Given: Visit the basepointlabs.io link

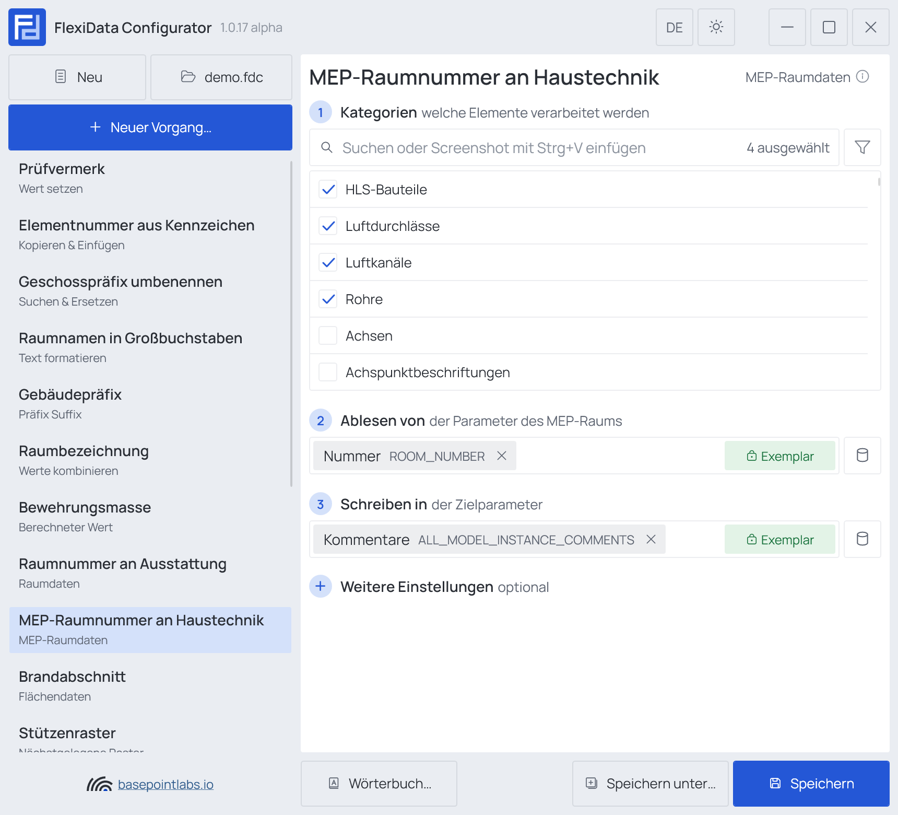Looking at the screenshot, I should click(166, 784).
